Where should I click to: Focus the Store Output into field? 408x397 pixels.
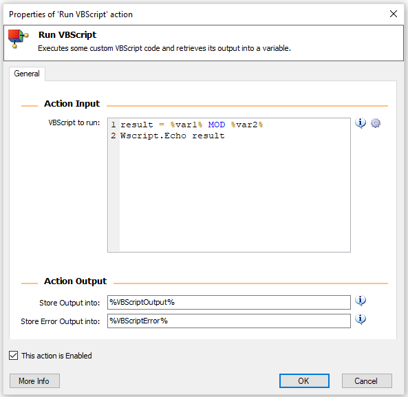(x=229, y=302)
